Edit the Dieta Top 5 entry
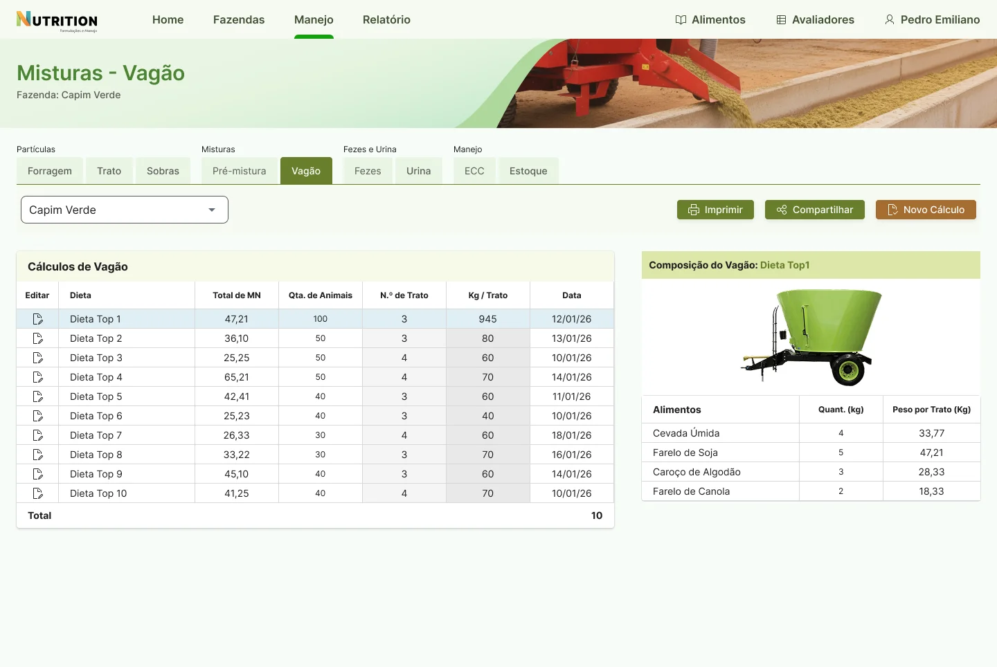Screen dimensions: 997x667 37,396
